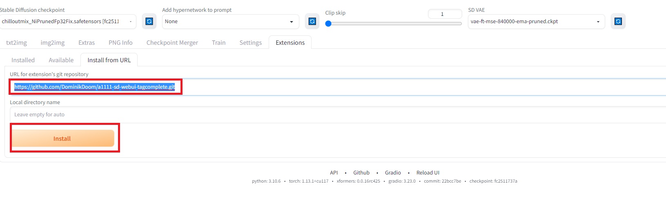Click the Clip skip number field
Viewport: 666px width, 205px height.
click(x=445, y=14)
